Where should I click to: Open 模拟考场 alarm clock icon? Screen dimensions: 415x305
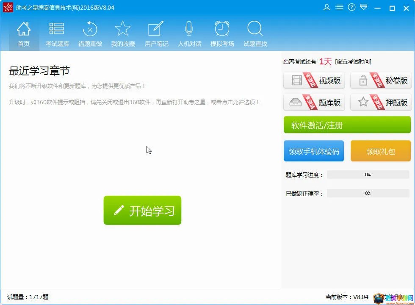[222, 34]
